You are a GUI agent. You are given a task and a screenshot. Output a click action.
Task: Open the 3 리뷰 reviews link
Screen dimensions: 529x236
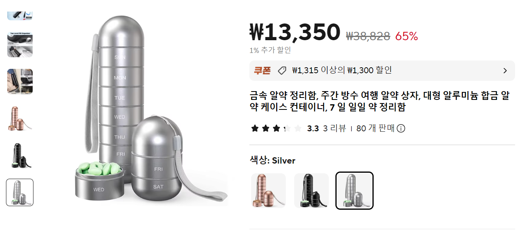[334, 129]
